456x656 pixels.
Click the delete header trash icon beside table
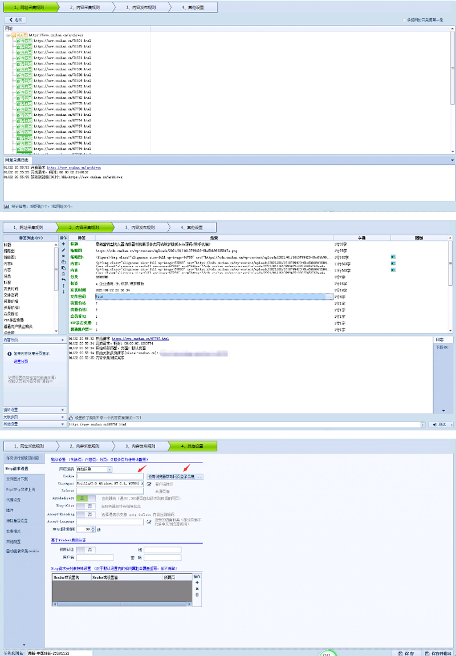(x=197, y=594)
